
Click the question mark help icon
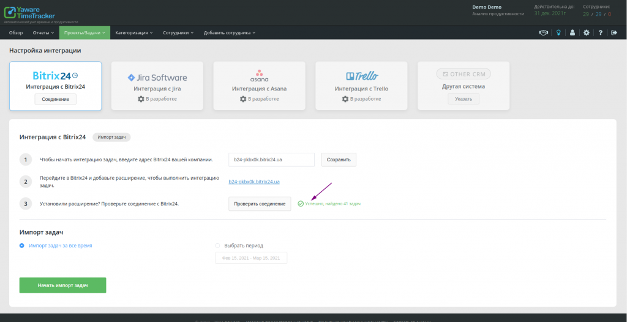pos(600,33)
